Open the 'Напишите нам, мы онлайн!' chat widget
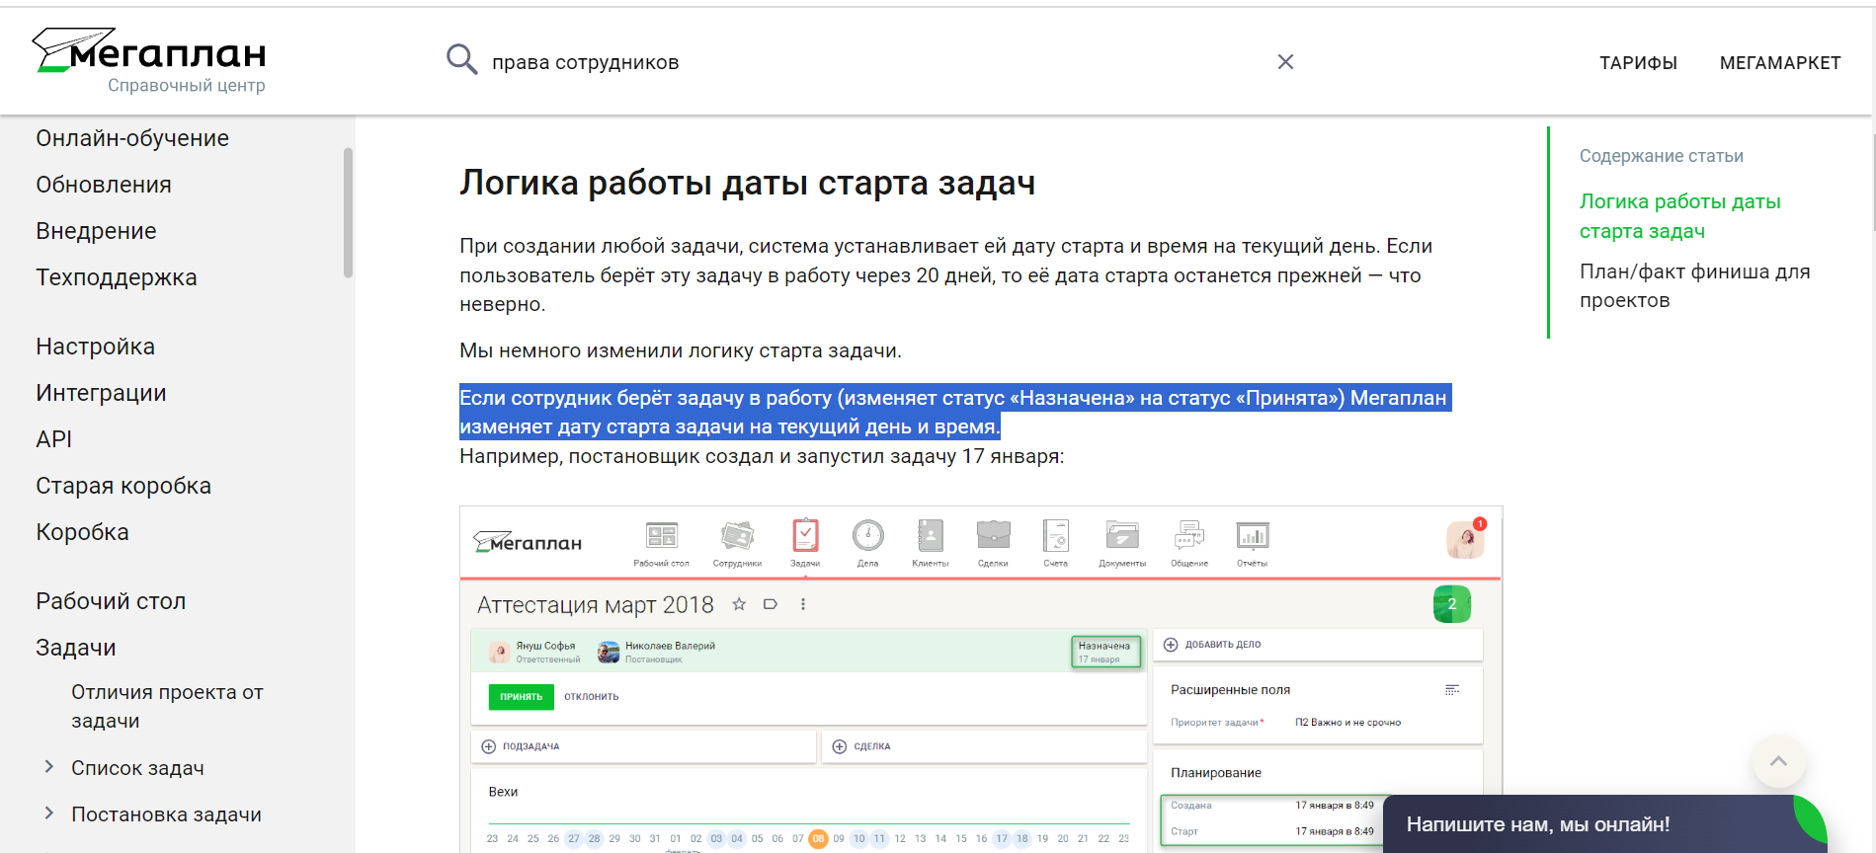The width and height of the screenshot is (1876, 853). (x=1604, y=824)
